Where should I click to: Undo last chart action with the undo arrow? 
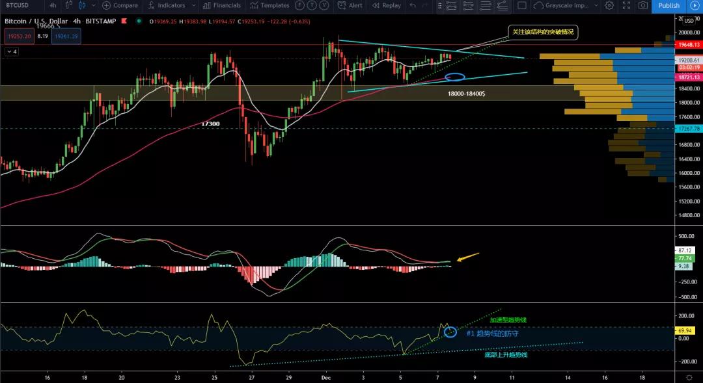click(x=411, y=5)
